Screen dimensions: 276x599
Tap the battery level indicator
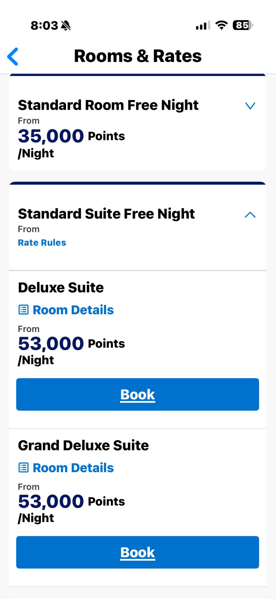tap(243, 25)
